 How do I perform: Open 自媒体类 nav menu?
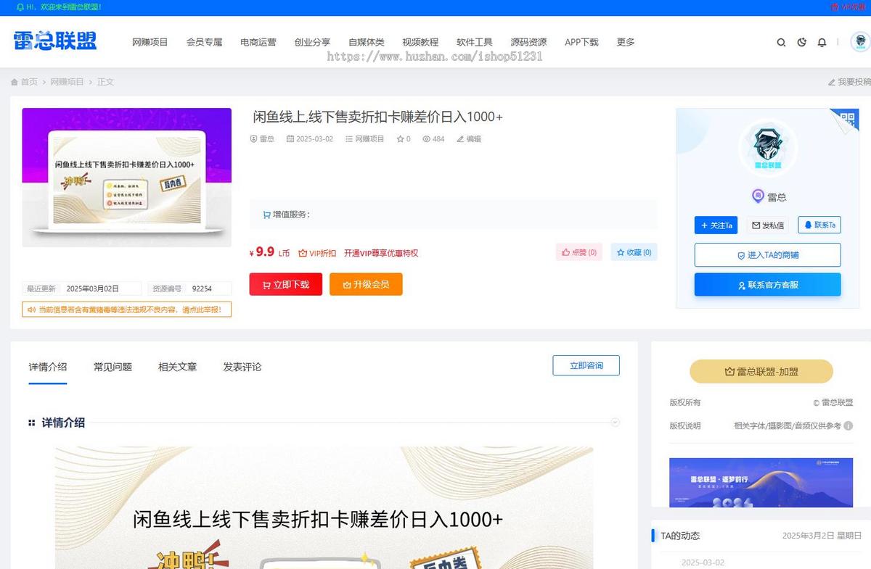point(367,42)
